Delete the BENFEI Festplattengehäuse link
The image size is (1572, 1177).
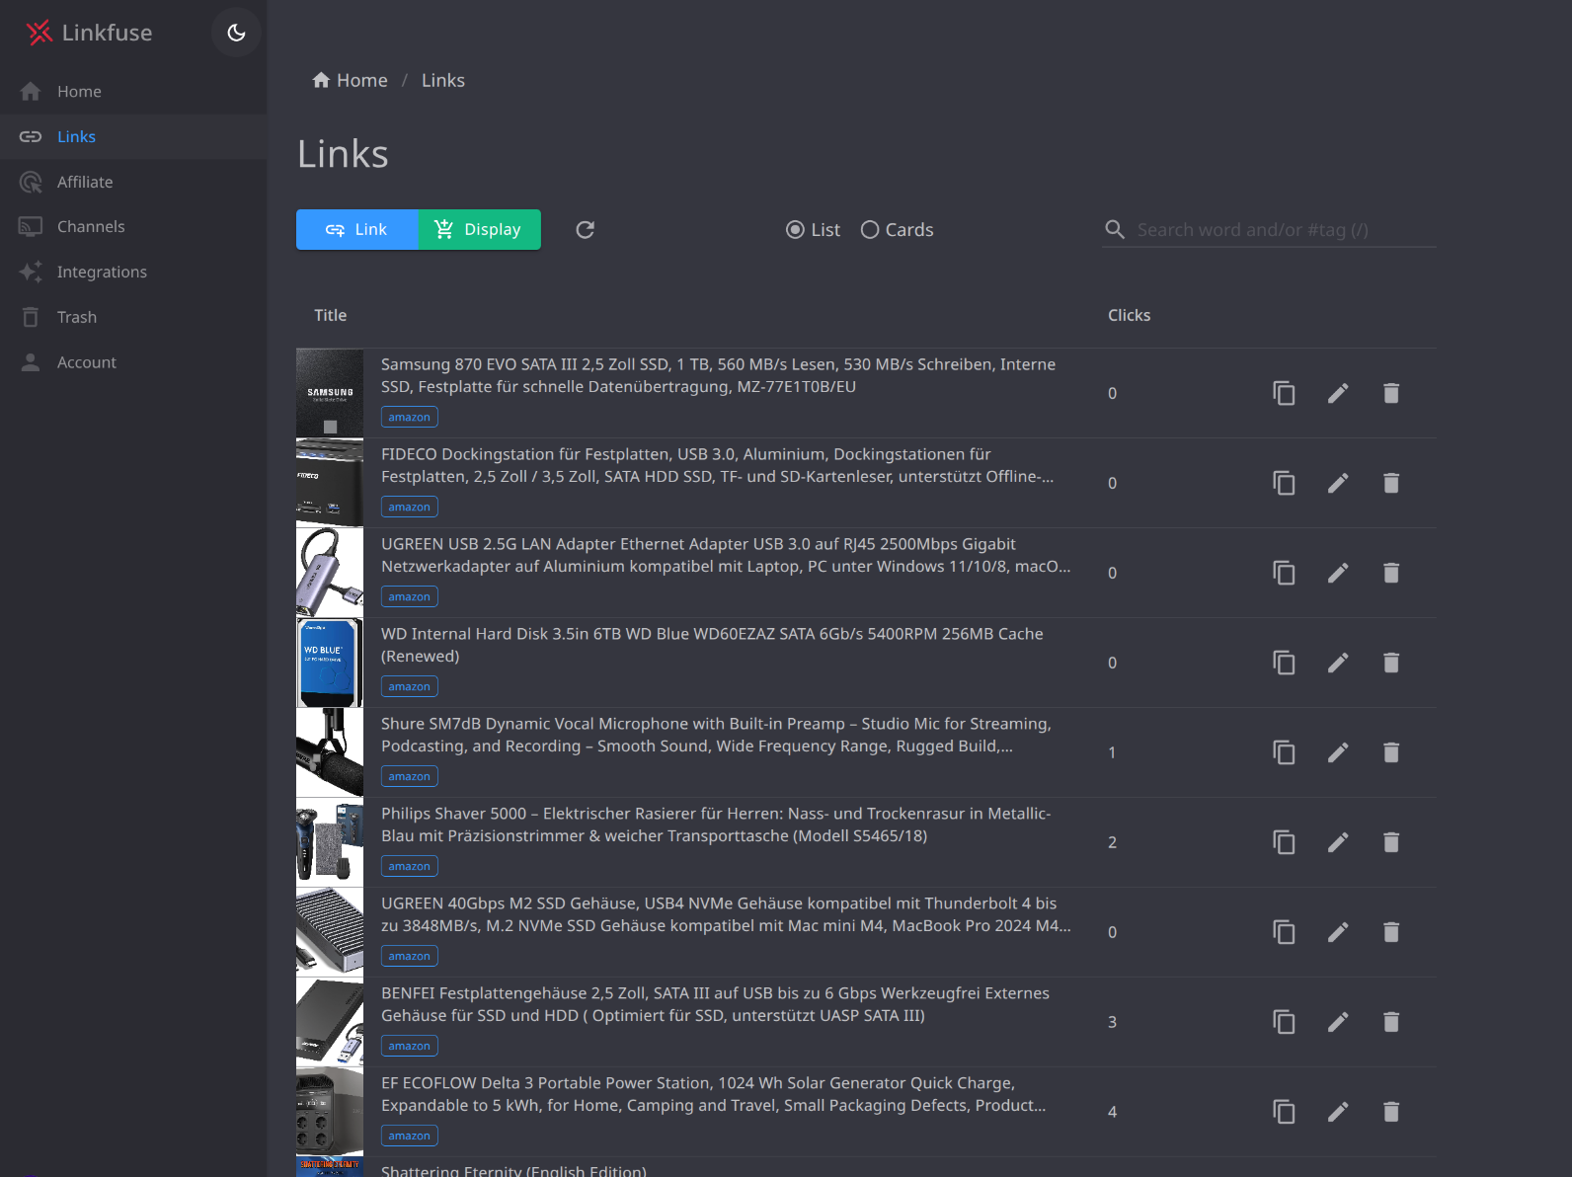click(x=1391, y=1022)
